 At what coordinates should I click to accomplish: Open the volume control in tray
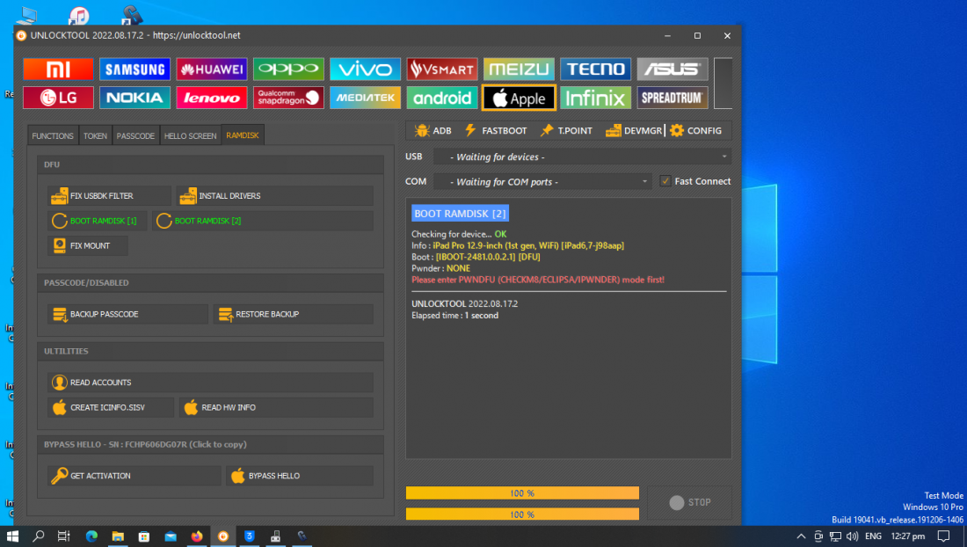click(x=852, y=536)
